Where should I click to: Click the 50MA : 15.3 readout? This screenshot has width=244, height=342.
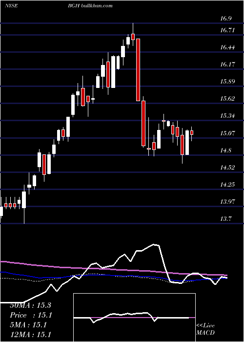coord(30,305)
